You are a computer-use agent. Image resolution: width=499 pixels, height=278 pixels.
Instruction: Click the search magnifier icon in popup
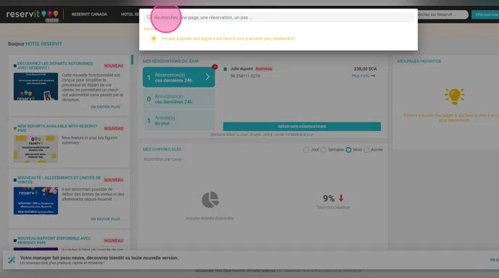tap(149, 17)
